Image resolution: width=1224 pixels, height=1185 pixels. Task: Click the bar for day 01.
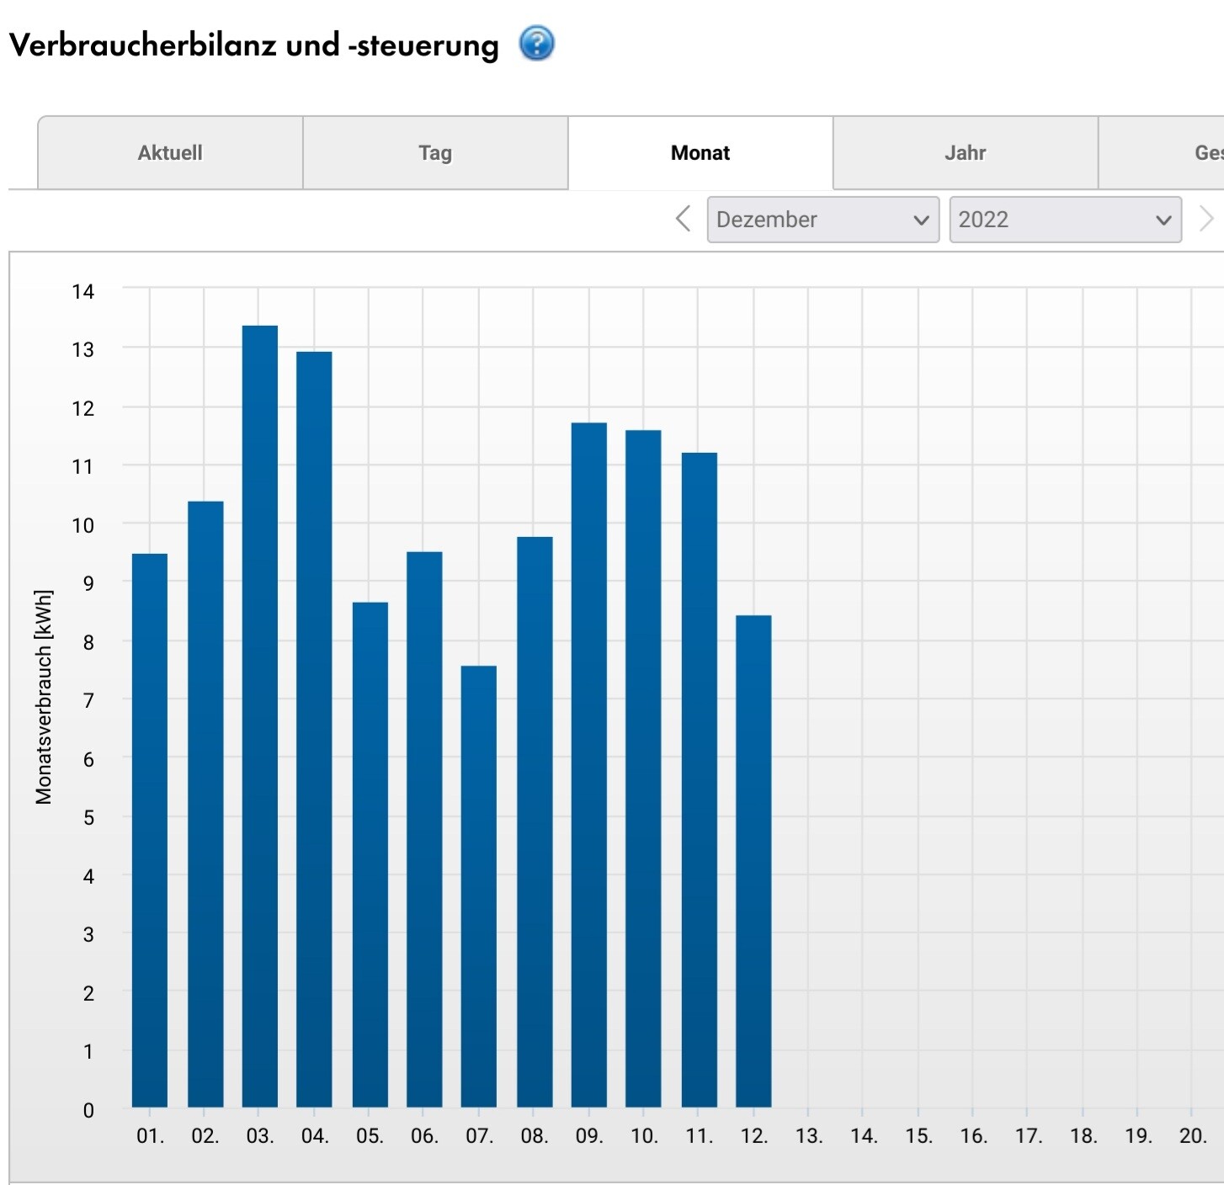(150, 830)
